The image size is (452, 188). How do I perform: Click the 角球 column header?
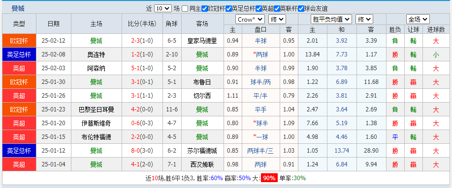coord(172,24)
